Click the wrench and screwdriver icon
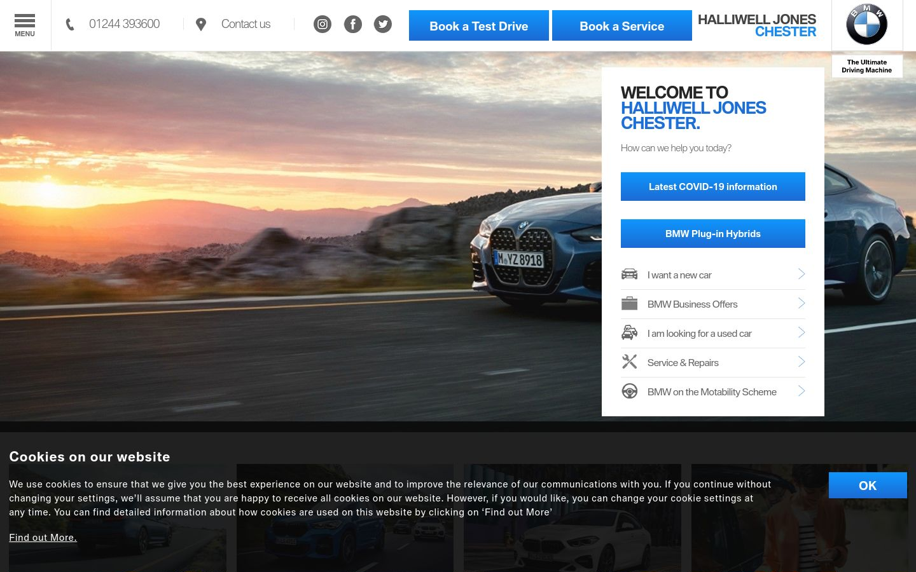The image size is (916, 572). click(629, 362)
